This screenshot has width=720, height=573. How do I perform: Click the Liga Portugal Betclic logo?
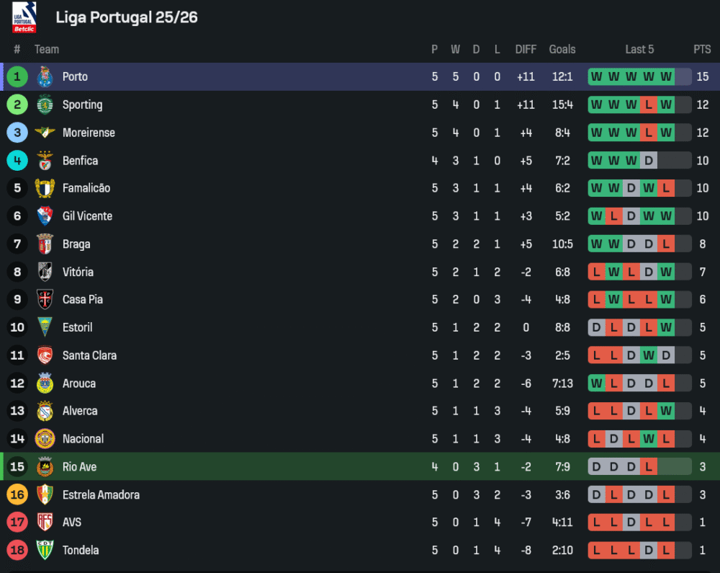point(24,17)
